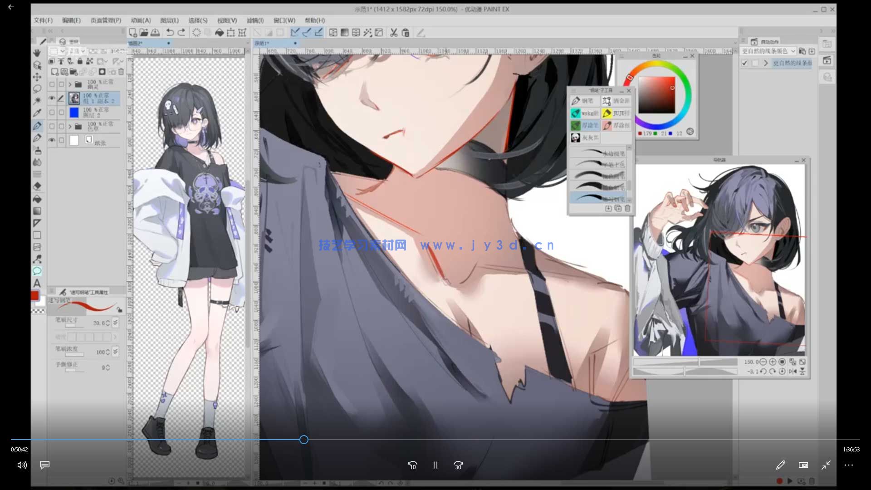Select the Lasso selection tool
Screen dimensions: 871x490
[x=37, y=89]
